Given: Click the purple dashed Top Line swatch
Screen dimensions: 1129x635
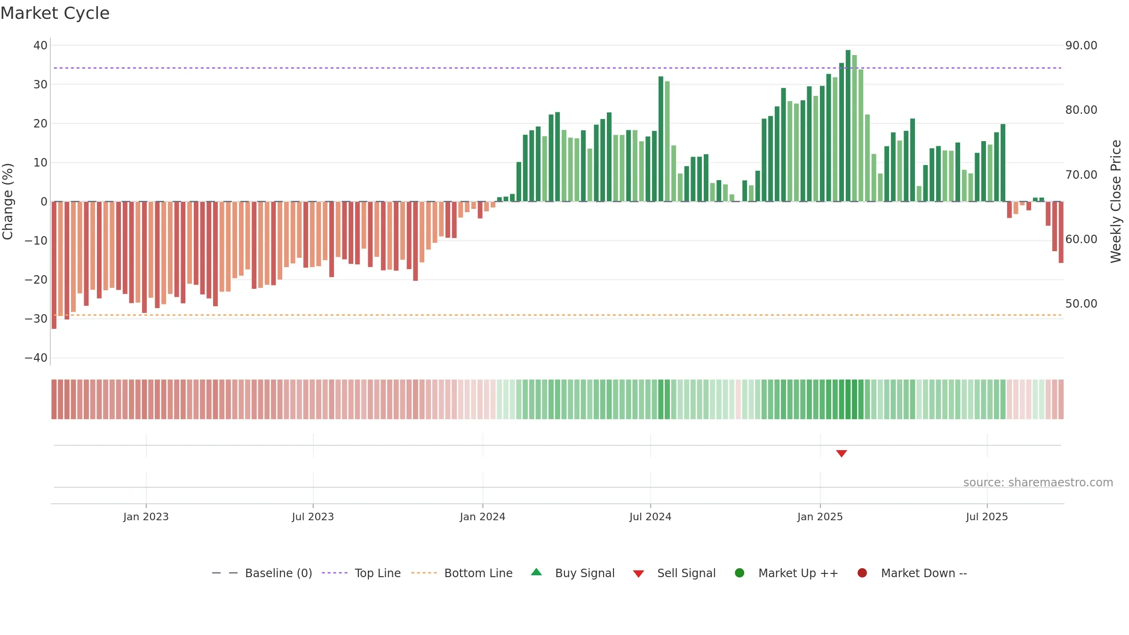Looking at the screenshot, I should pyautogui.click(x=334, y=573).
